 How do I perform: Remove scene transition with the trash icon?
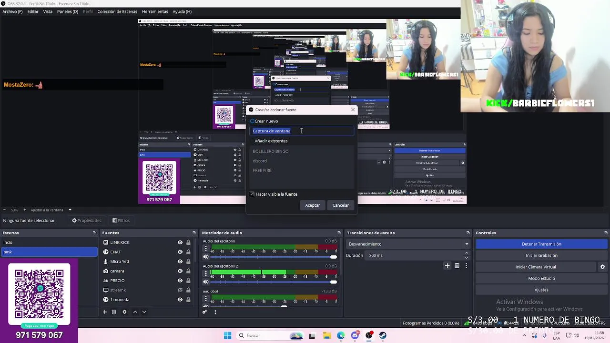tap(457, 265)
